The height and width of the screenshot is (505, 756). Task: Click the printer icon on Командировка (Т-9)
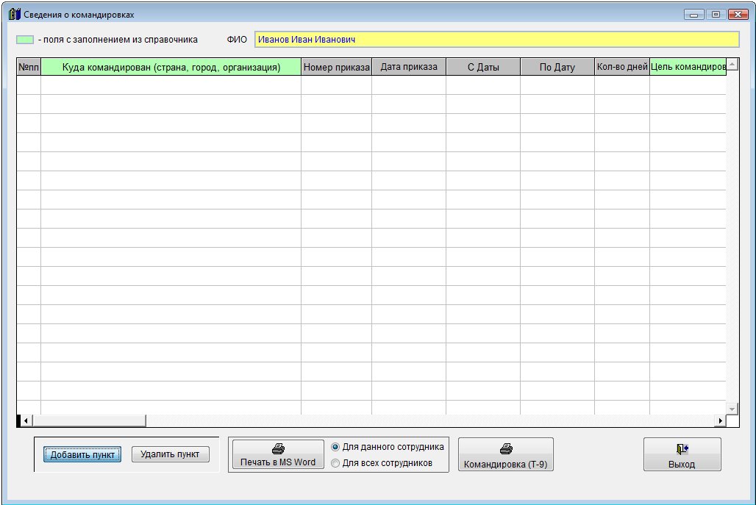pyautogui.click(x=506, y=449)
